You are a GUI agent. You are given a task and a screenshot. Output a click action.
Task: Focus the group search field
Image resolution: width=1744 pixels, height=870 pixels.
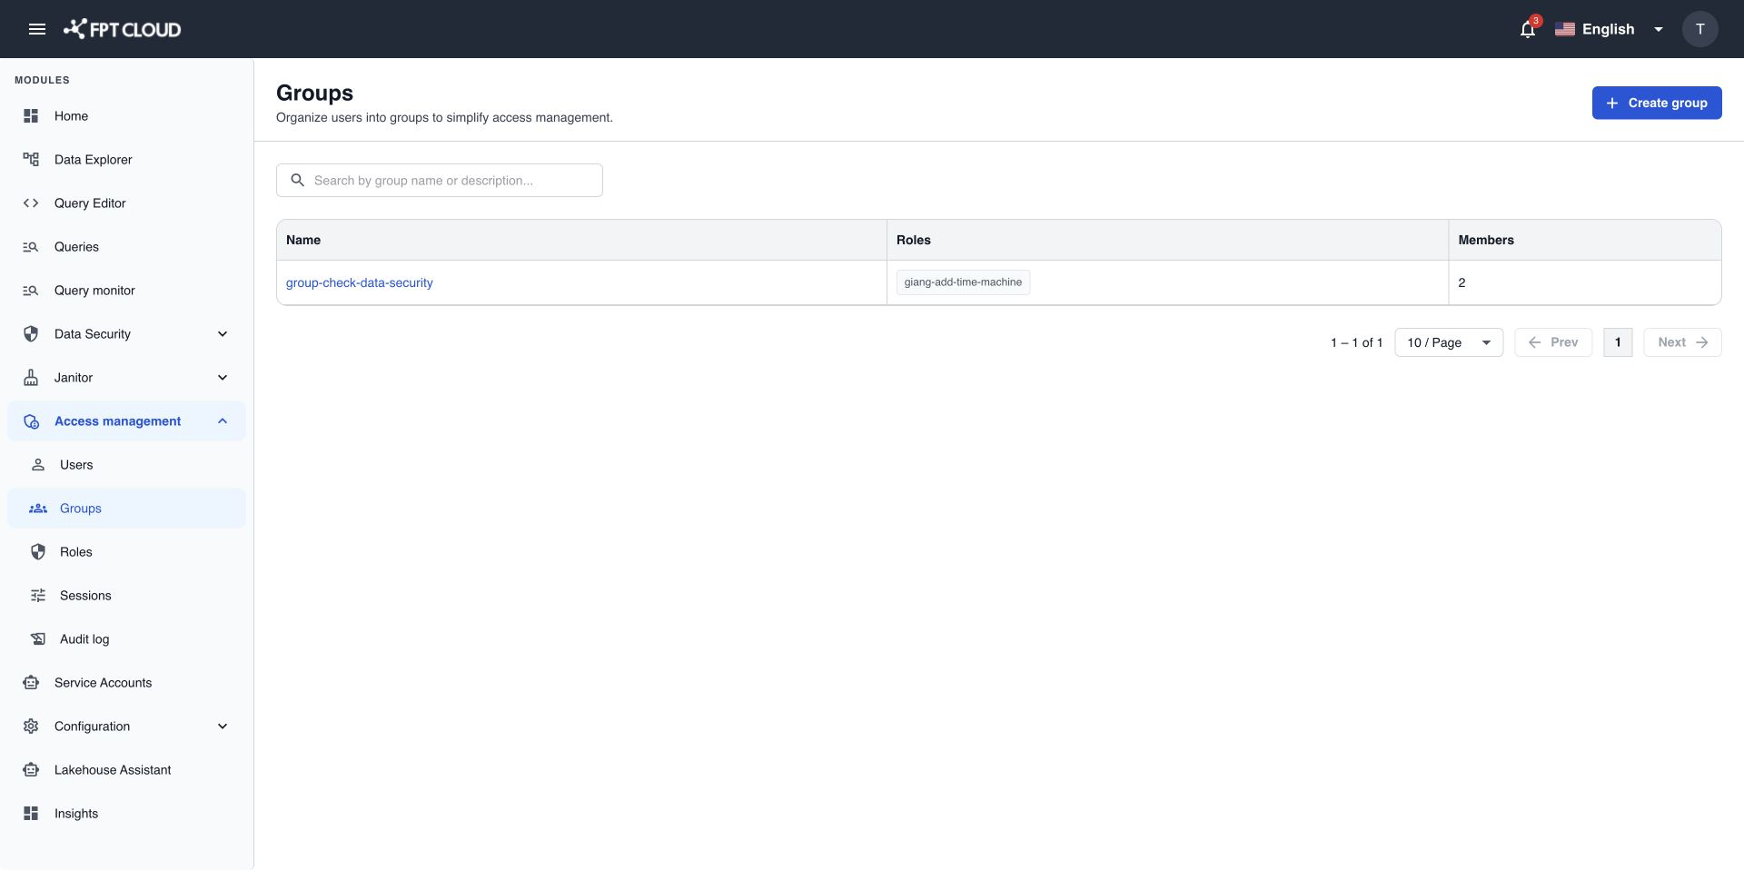pyautogui.click(x=440, y=181)
